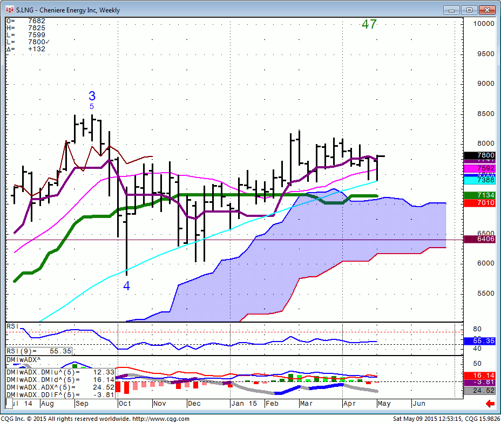Click the RSI study label
501x423 pixels.
tap(13, 326)
